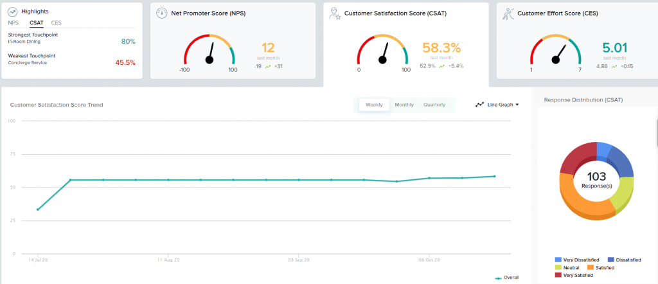The width and height of the screenshot is (658, 284).
Task: Switch trend view to Monthly
Action: [x=404, y=105]
